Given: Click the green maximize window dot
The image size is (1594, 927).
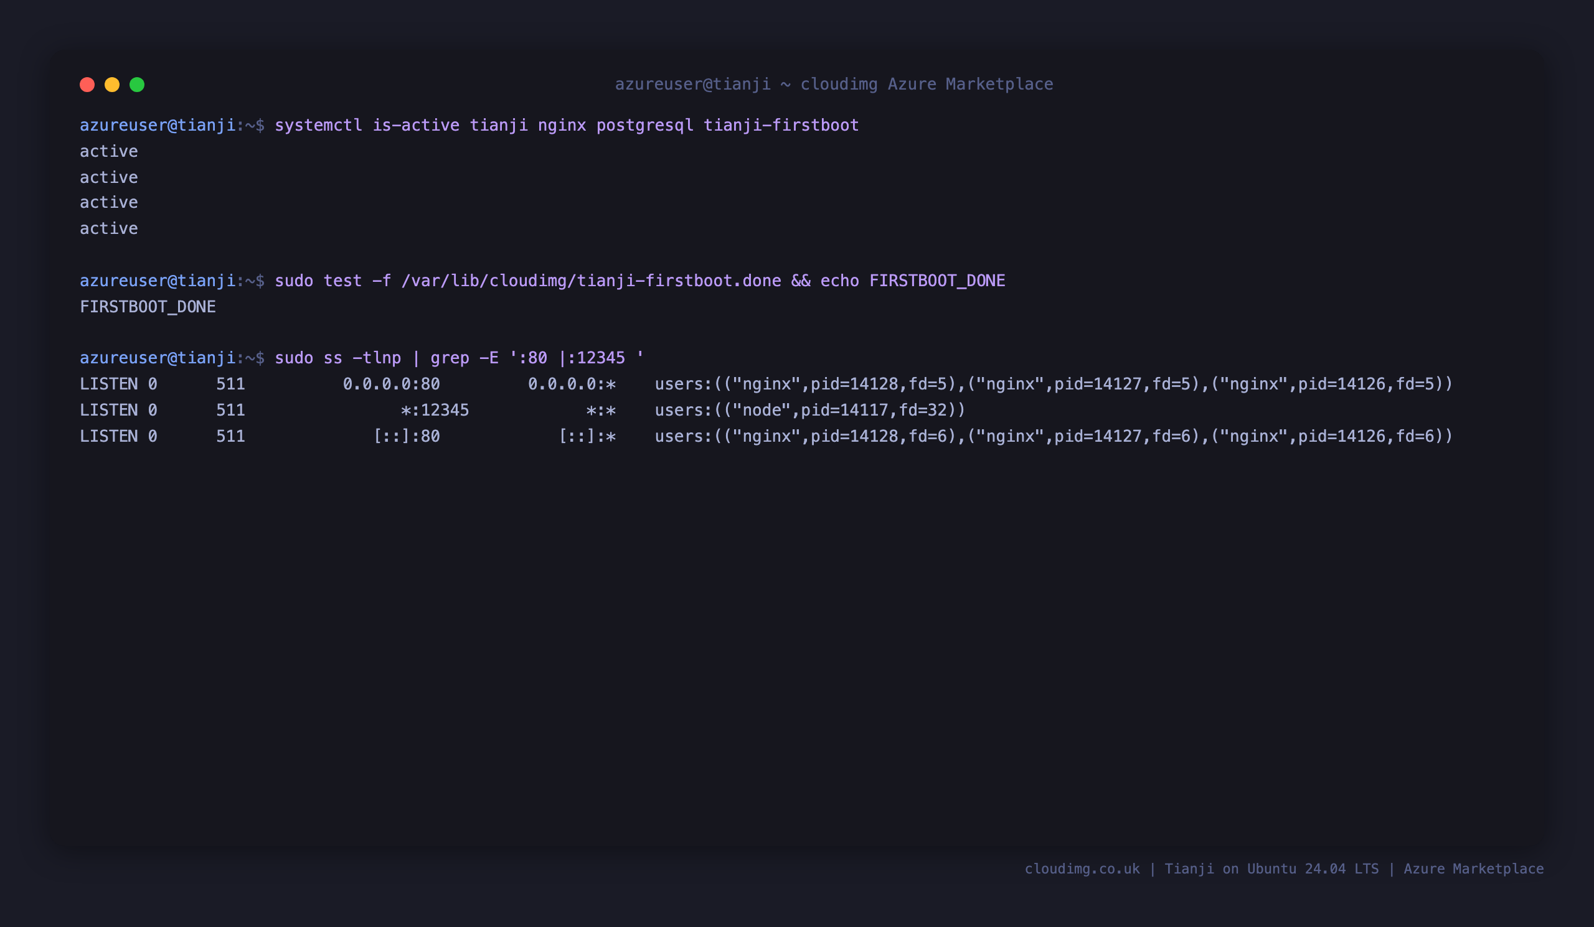Looking at the screenshot, I should pos(137,85).
